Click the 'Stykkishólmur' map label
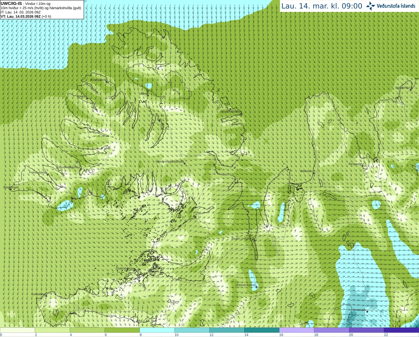Viewport: 419px width, 337px height. pos(125,268)
